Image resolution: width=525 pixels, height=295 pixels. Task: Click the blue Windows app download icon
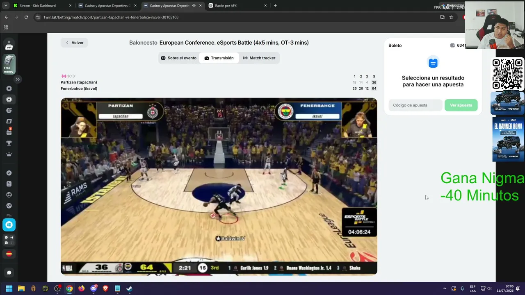point(9,225)
